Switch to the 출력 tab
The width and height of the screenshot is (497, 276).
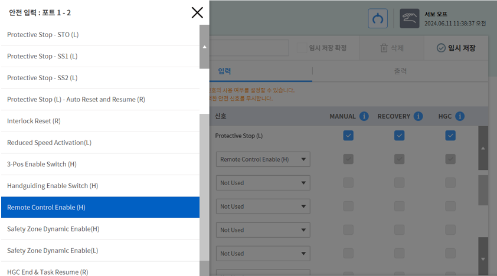[400, 71]
